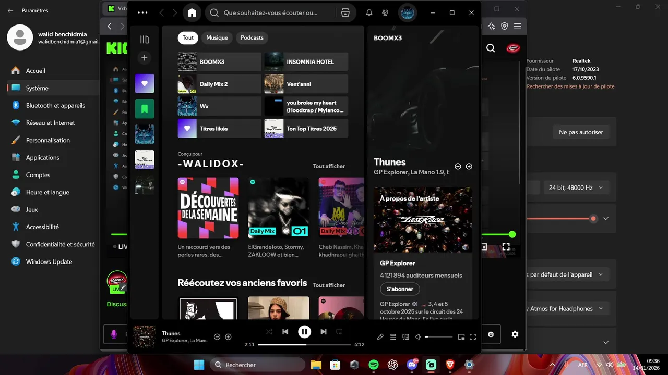Select the Musique filter chip
Image resolution: width=668 pixels, height=375 pixels.
click(217, 37)
